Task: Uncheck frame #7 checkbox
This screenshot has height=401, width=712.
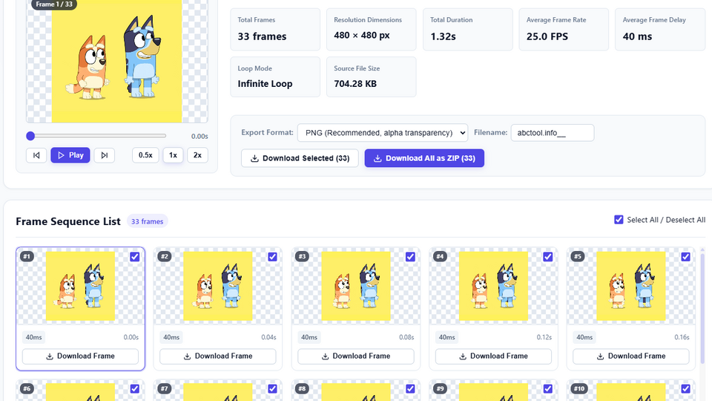Action: (272, 388)
